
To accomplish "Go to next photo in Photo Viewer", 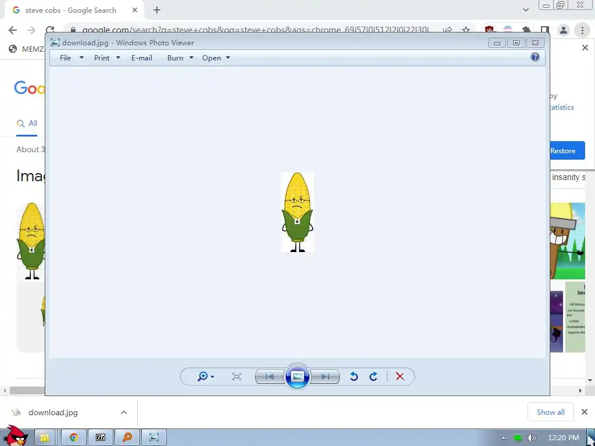I will (325, 376).
